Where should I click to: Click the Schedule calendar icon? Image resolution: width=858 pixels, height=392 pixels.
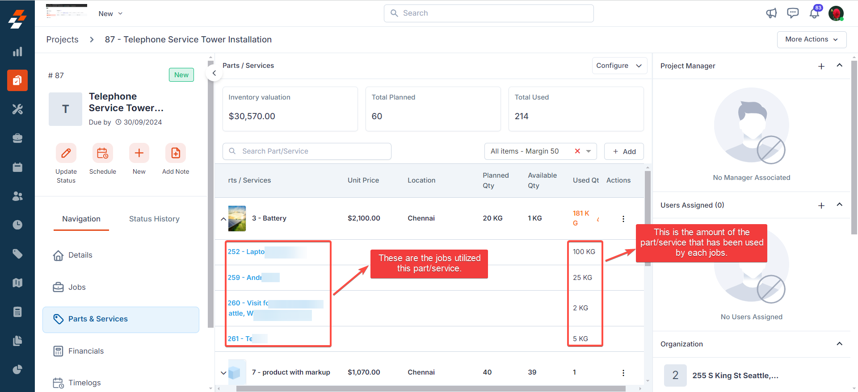tap(102, 154)
